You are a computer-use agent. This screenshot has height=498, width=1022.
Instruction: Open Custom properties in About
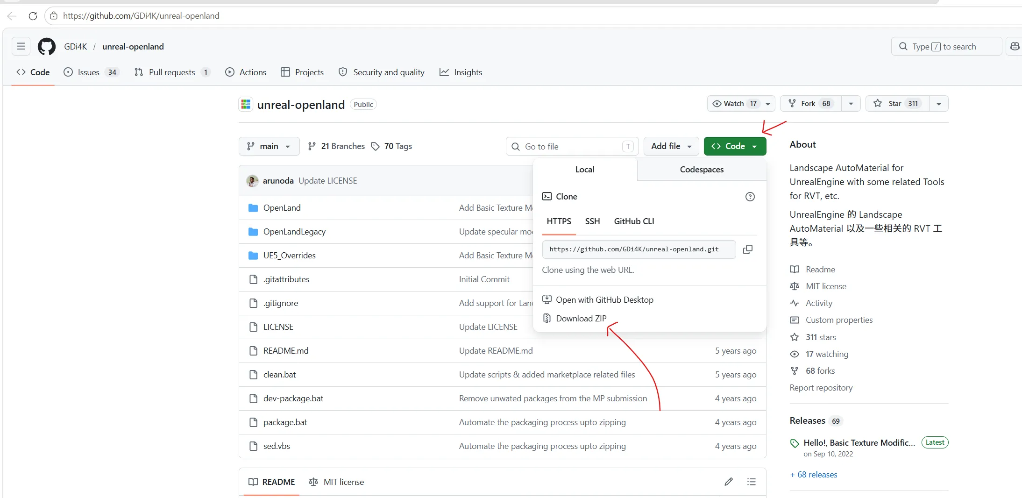coord(831,320)
